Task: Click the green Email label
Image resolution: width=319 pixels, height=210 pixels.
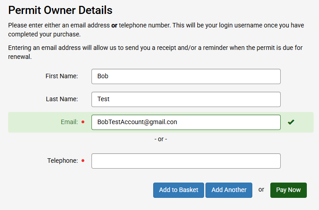Action: point(69,122)
